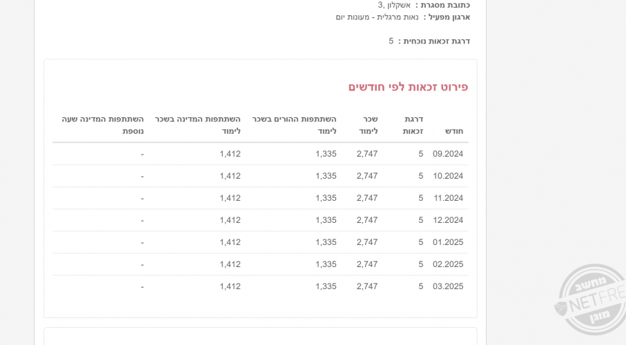Click the 'השתתפות המדינה שעה נוספת' column header
This screenshot has height=345, width=626.
click(x=103, y=125)
